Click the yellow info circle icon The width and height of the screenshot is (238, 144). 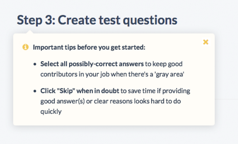26,47
